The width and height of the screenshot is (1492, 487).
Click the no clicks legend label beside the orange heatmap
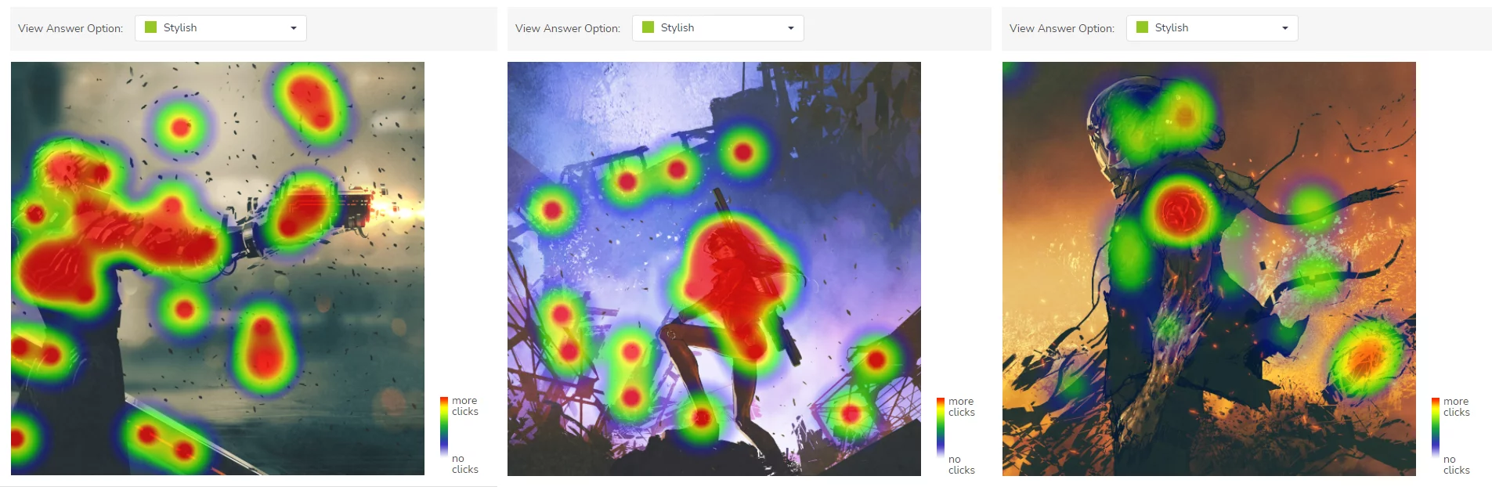click(1456, 465)
